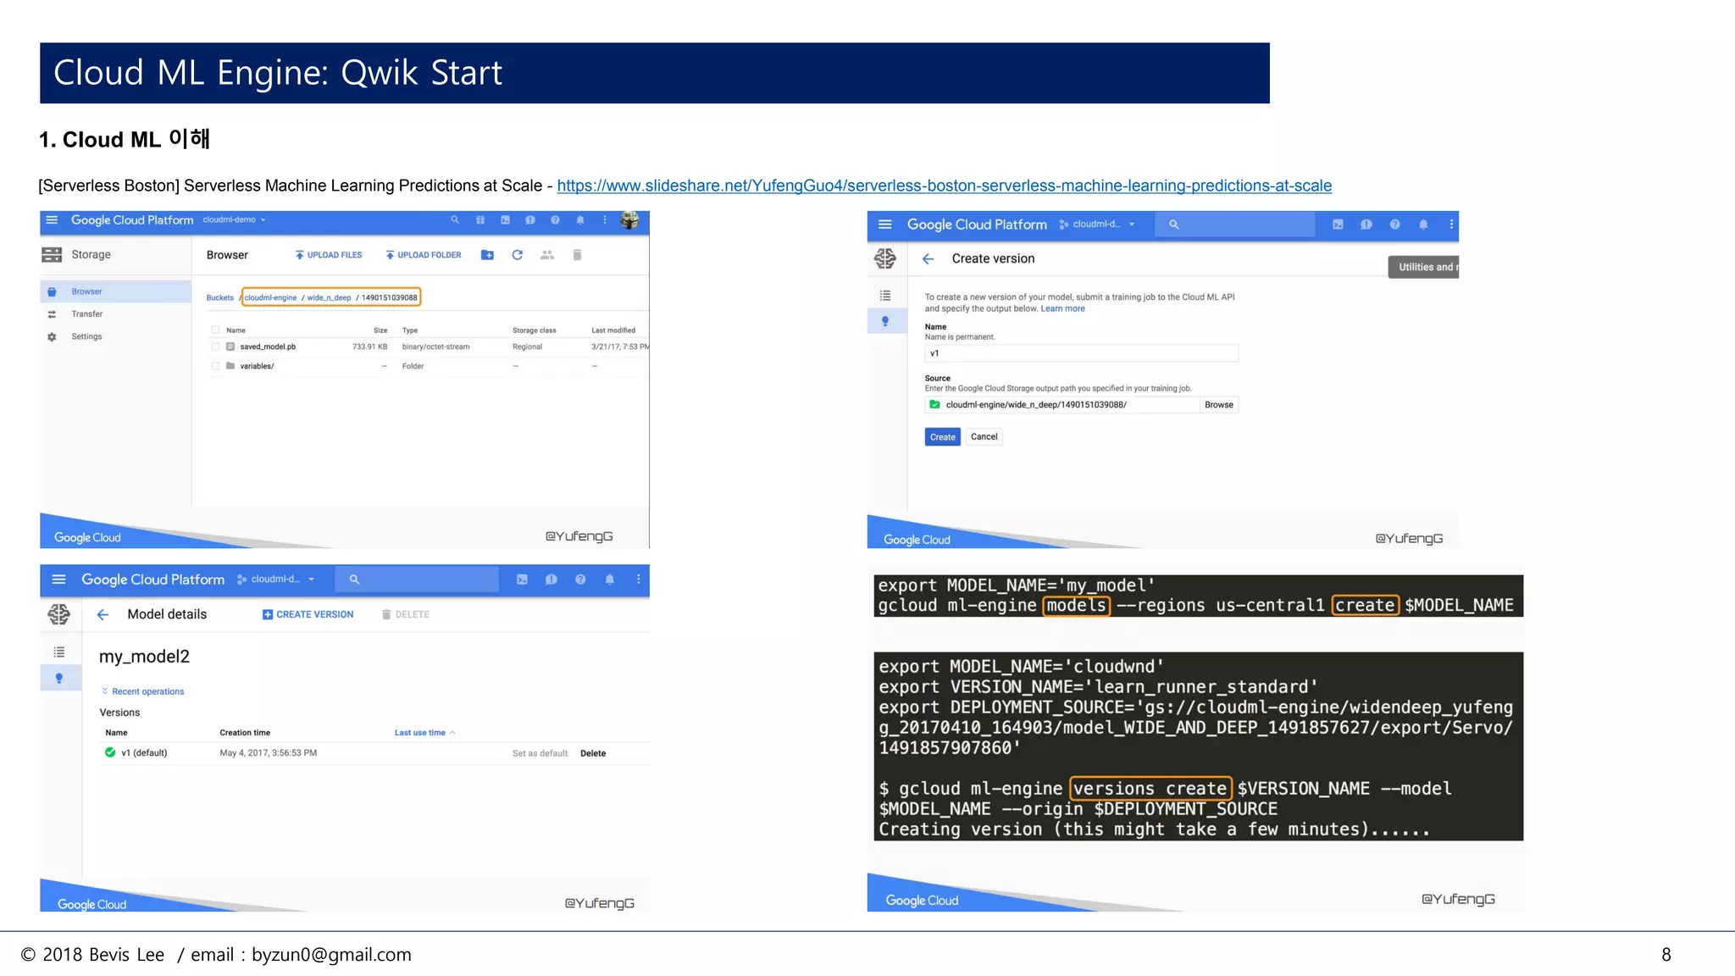Click cloudml-engine breadcrumb link
The image size is (1735, 976).
tap(271, 298)
